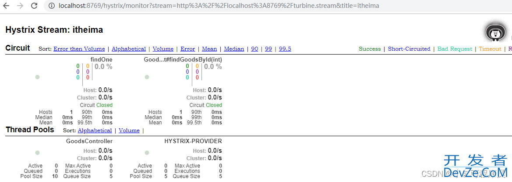Click findOne Host rate value
Image resolution: width=512 pixels, height=182 pixels.
tap(106, 90)
